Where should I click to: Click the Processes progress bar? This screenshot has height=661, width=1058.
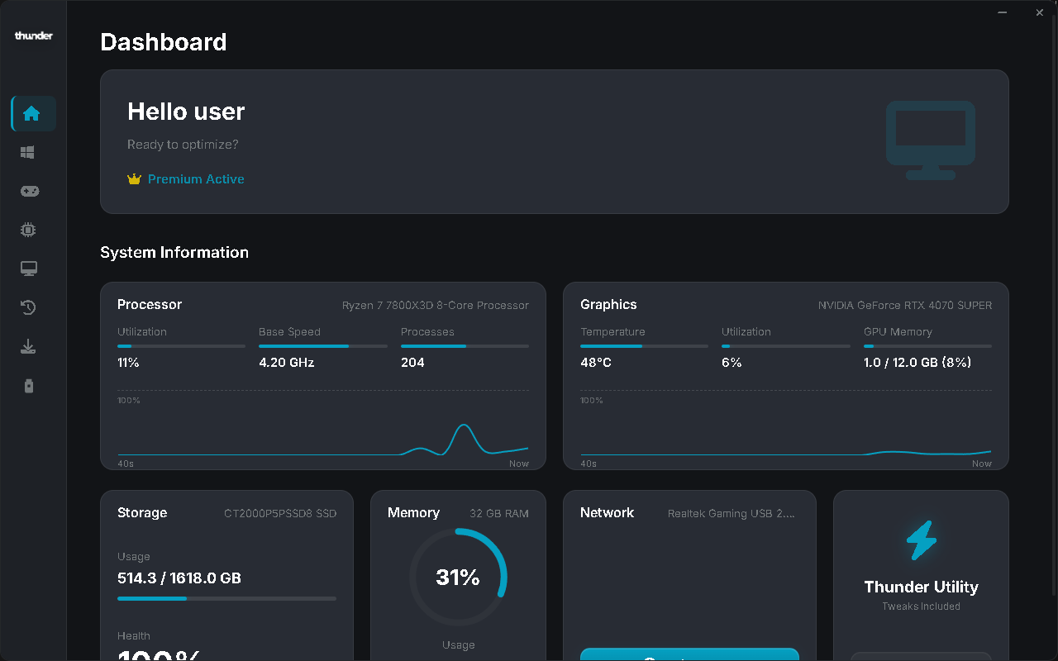(465, 346)
